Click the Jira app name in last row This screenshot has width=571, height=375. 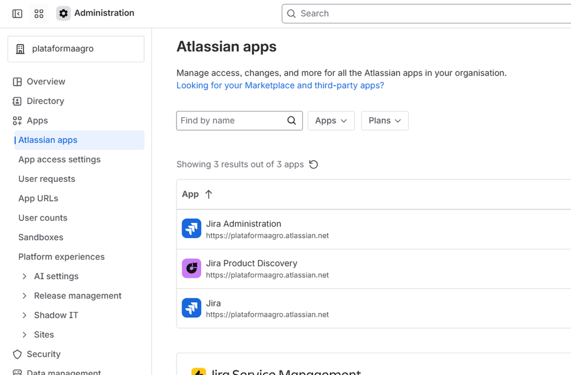(x=213, y=304)
